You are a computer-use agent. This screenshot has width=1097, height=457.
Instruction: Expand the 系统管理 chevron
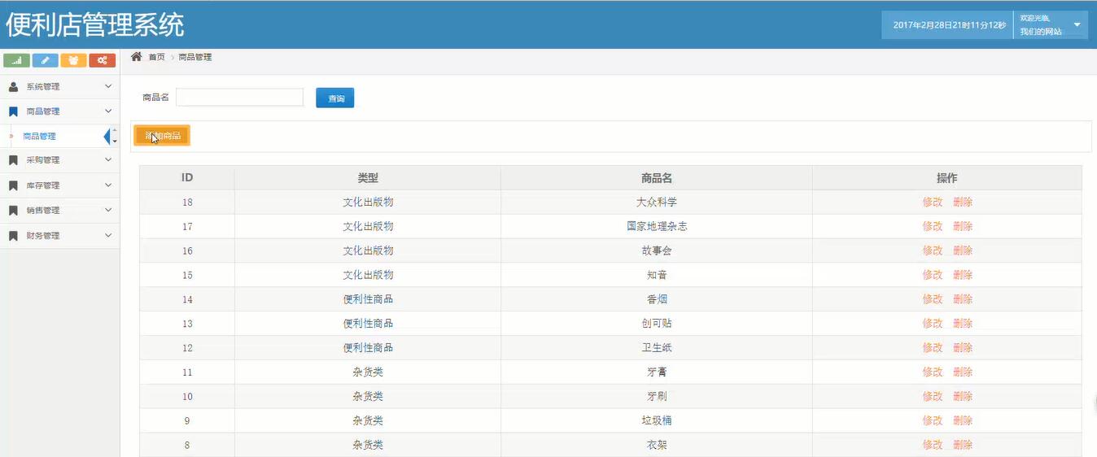pos(108,86)
